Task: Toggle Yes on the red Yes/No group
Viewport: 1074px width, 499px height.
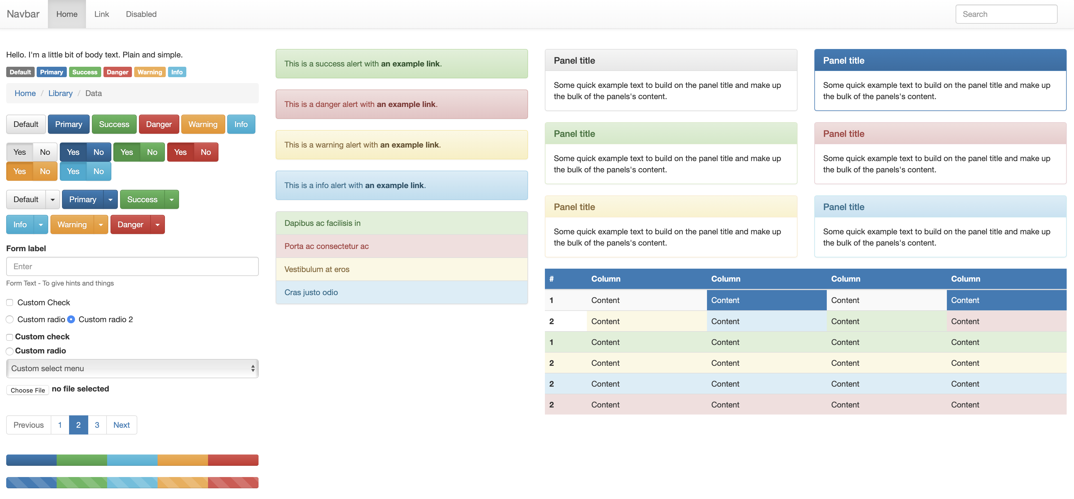Action: tap(180, 152)
